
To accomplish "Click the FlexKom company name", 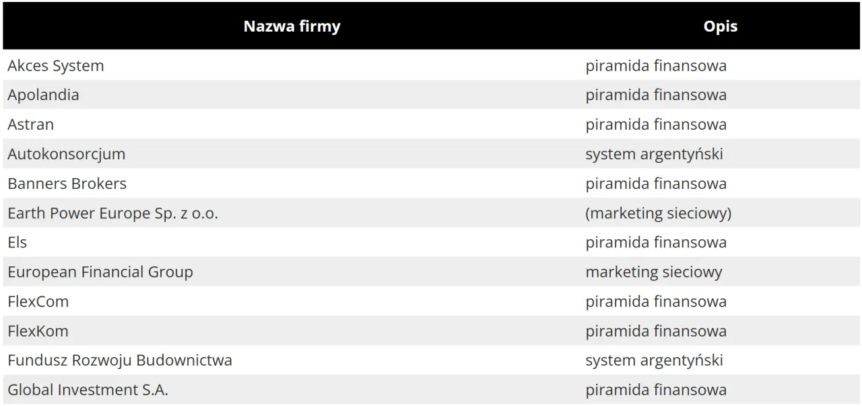I will [38, 331].
